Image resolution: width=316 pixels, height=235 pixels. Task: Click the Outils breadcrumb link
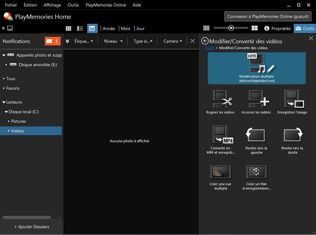point(210,48)
